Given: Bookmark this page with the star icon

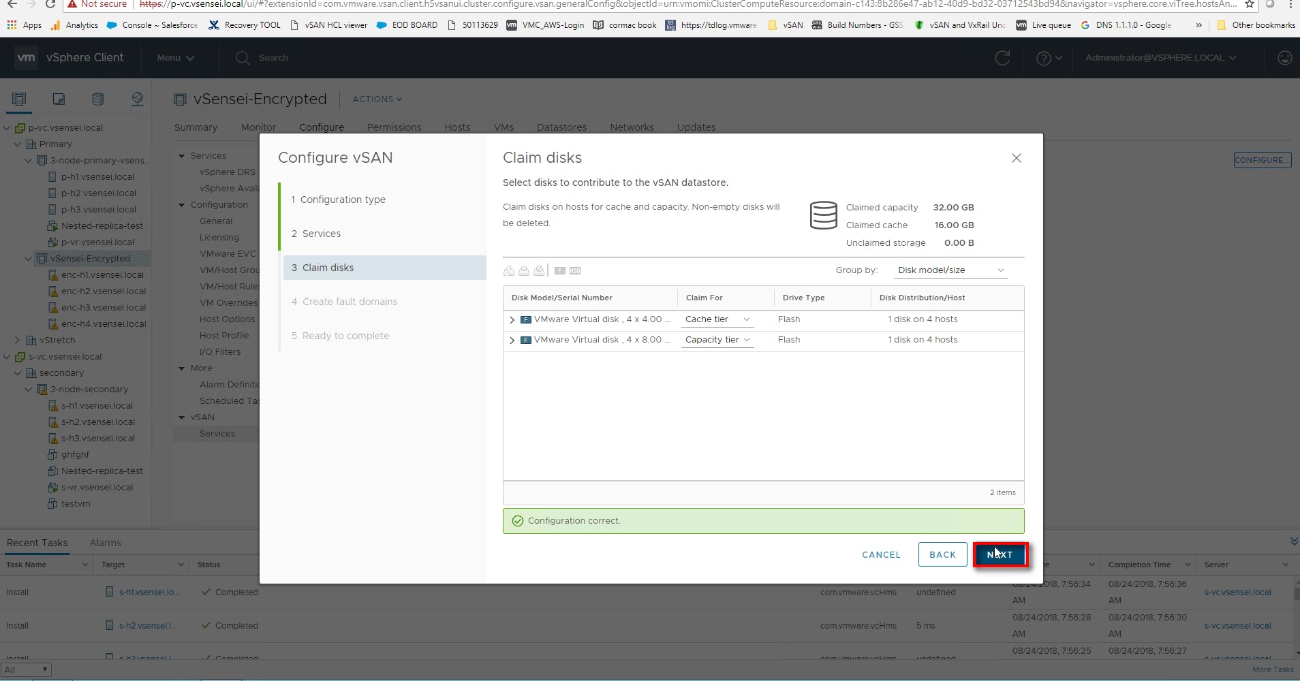Looking at the screenshot, I should 1250,4.
